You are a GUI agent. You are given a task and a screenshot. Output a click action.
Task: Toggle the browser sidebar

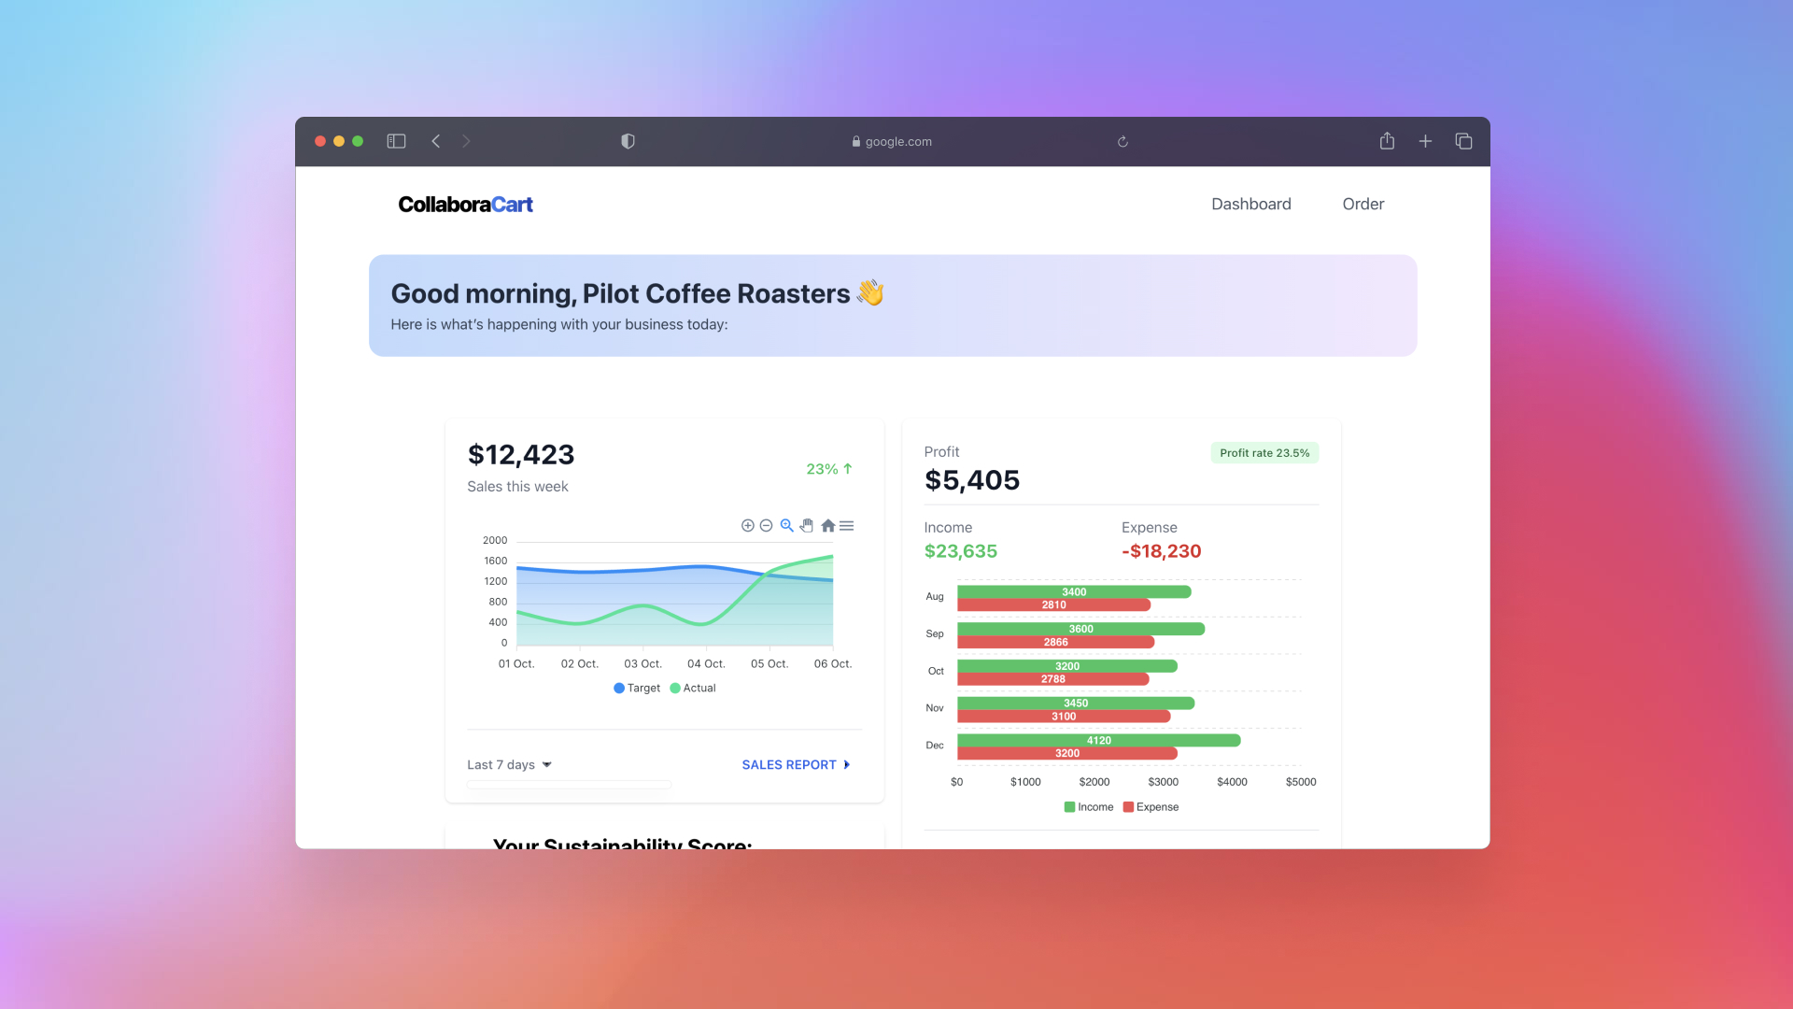tap(396, 141)
